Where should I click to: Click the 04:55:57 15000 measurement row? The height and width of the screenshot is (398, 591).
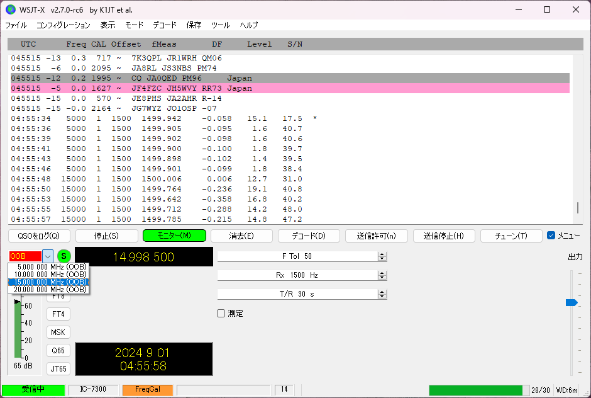tap(290, 219)
